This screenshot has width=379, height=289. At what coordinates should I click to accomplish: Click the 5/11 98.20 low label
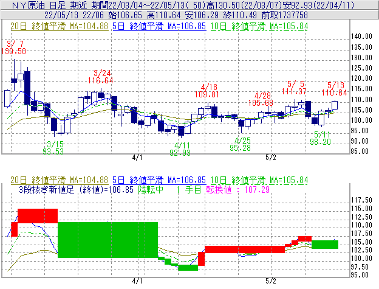(x=321, y=138)
